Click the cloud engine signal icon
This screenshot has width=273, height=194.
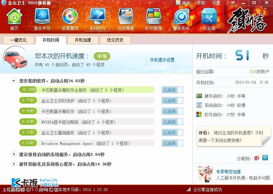pos(189,189)
